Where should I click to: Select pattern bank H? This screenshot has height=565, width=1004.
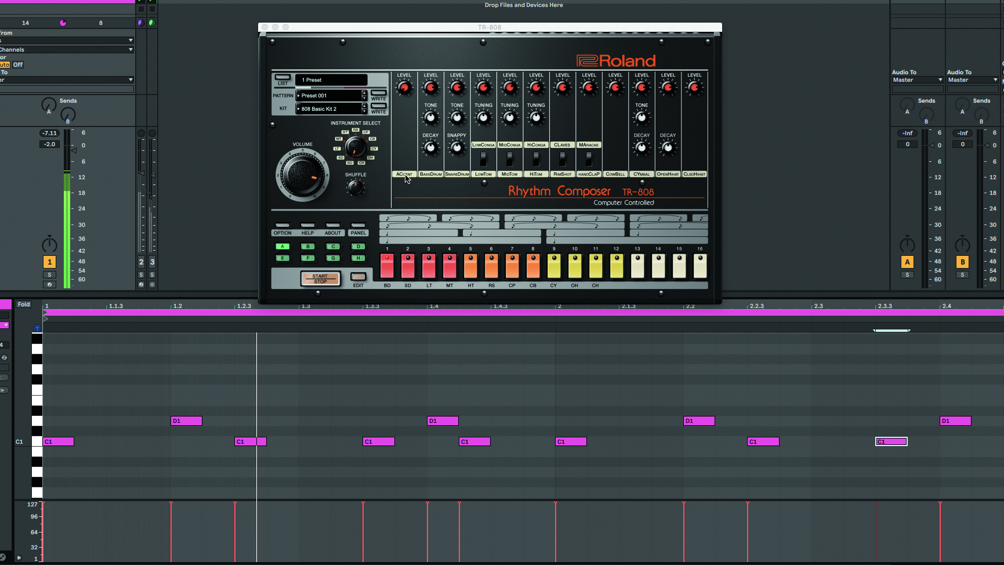[358, 258]
